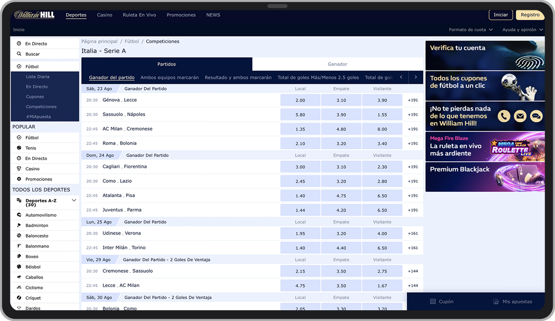
Task: Open Página principal breadcrumb link
Action: (99, 41)
